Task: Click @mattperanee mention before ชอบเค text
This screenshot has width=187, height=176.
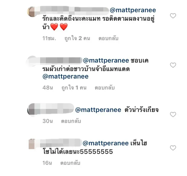Action: coord(106,61)
